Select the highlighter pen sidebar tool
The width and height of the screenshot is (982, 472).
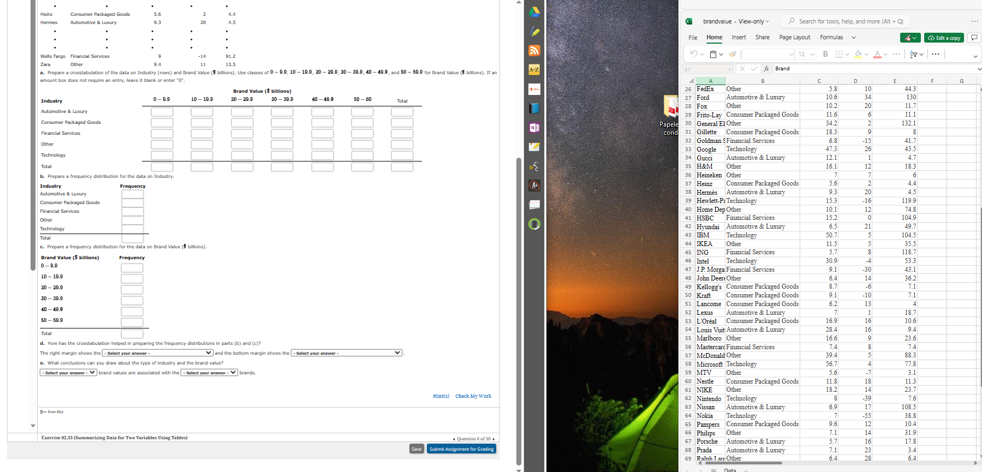coord(534,32)
